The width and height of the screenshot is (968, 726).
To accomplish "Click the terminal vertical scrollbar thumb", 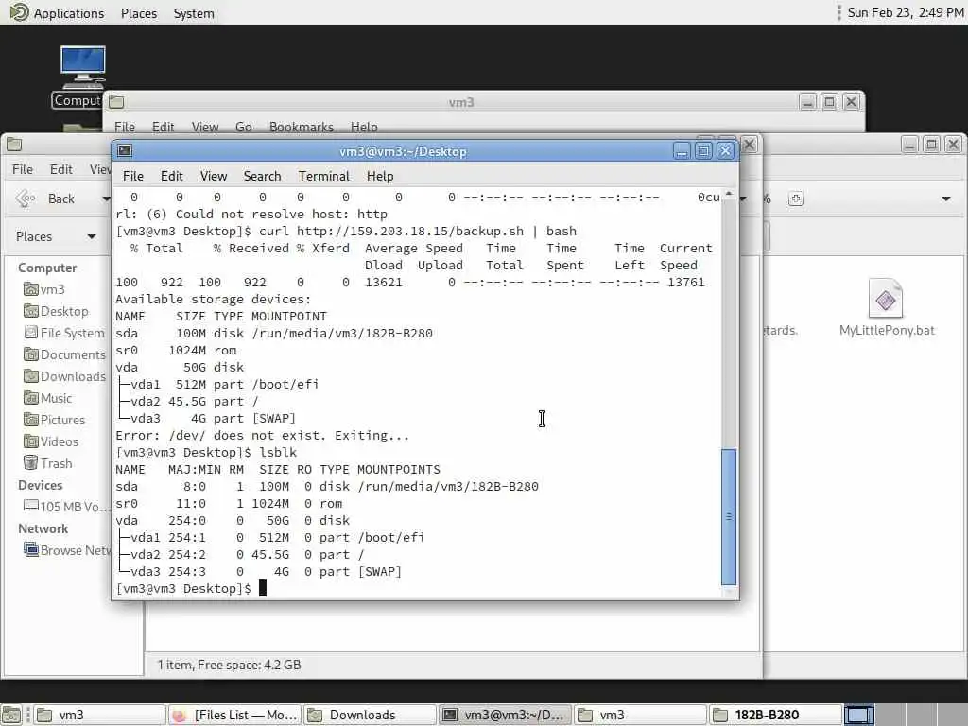I will 729,516.
